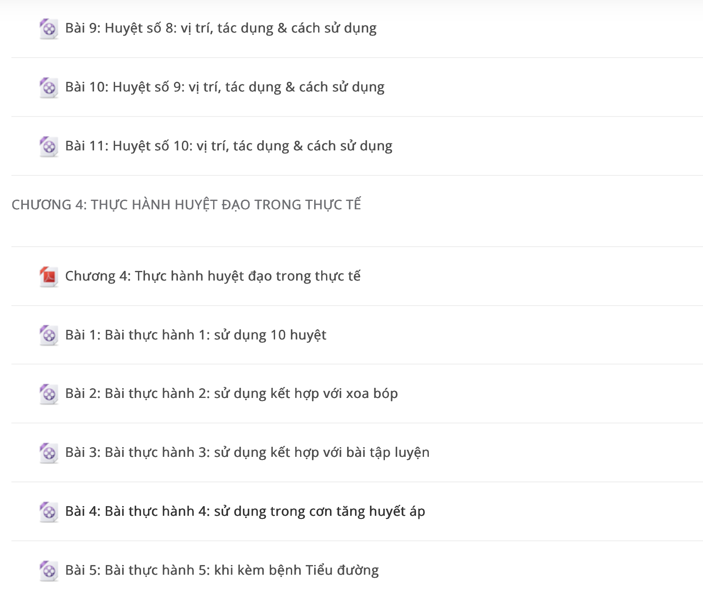
Task: Click video icon for Bài thực hành 2
Action: 49,394
